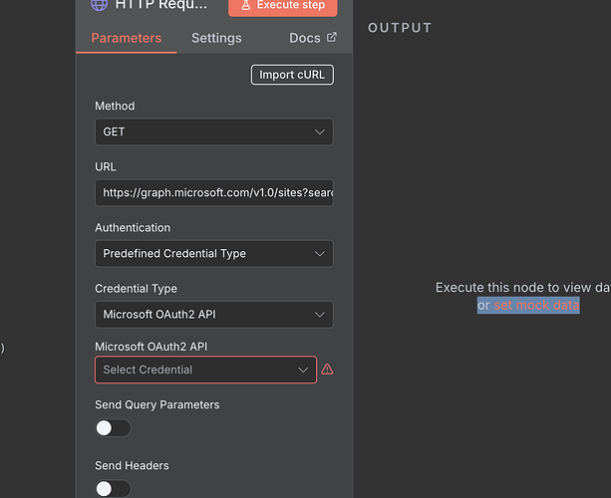Screen dimensions: 611x498
Task: Click the HTTP Request node title
Action: pyautogui.click(x=164, y=5)
